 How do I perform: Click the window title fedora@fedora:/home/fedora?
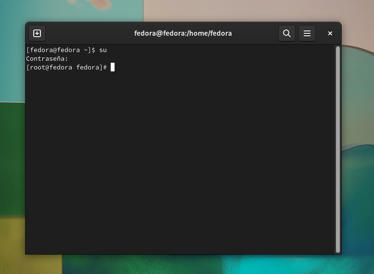183,33
